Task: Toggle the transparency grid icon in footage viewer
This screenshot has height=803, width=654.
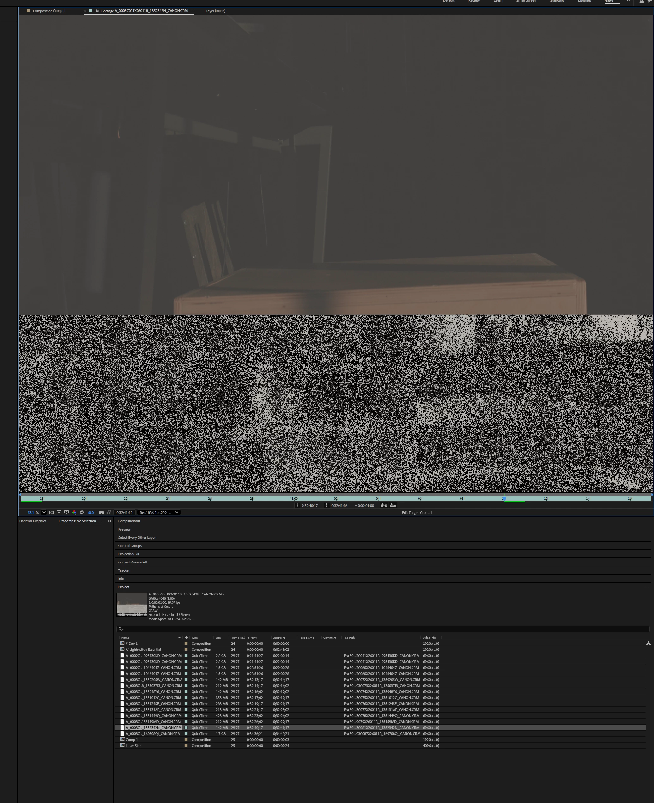Action: [51, 512]
